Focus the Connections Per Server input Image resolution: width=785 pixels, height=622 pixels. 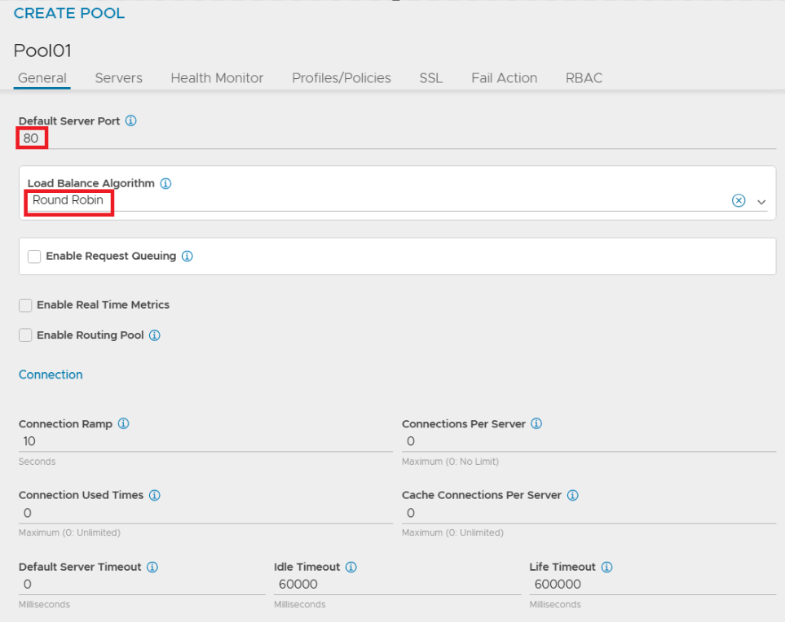(589, 441)
